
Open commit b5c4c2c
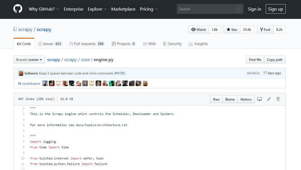coord(253,73)
